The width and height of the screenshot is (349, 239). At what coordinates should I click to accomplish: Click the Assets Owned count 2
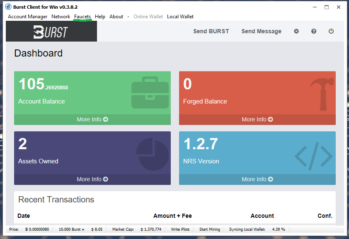[22, 144]
